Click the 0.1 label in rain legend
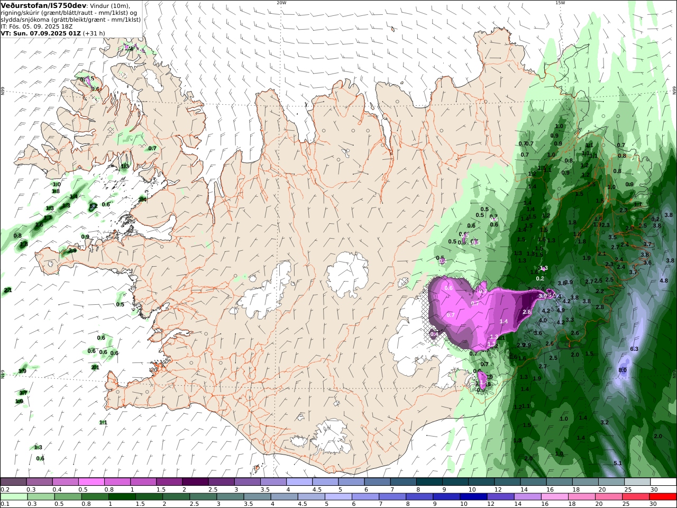The height and width of the screenshot is (508, 677). [4, 504]
